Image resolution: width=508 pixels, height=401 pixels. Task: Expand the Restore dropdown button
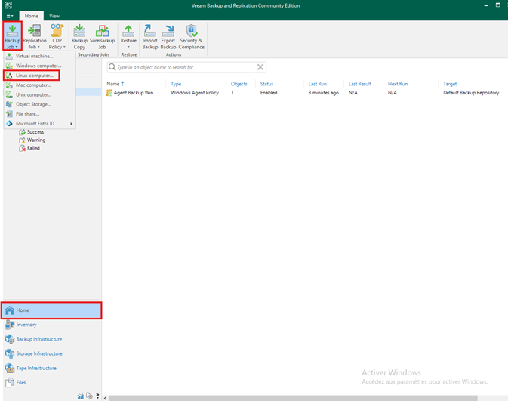click(x=128, y=36)
